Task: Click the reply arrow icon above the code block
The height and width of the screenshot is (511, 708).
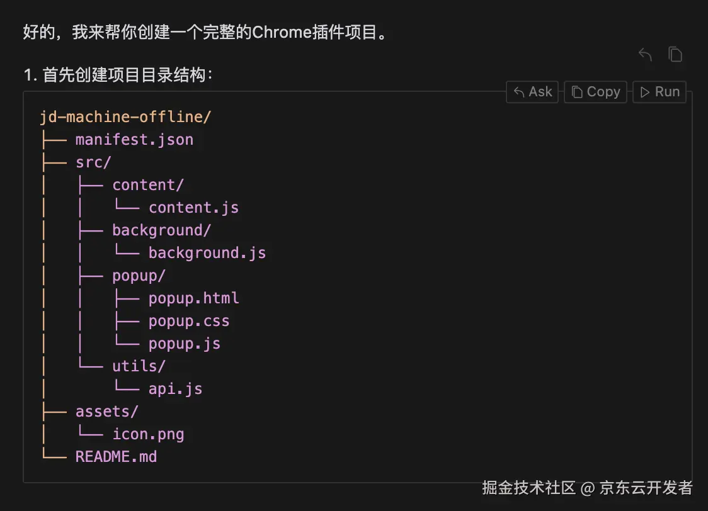Action: click(645, 55)
